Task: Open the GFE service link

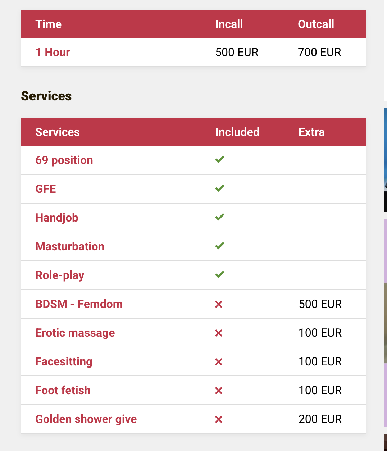Action: tap(46, 189)
